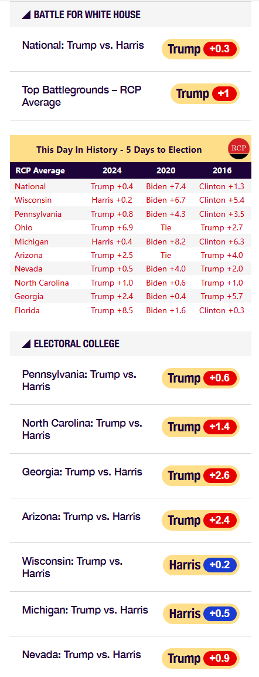Collapse the Battle for White House section triangle
259x677 pixels.
pyautogui.click(x=26, y=15)
